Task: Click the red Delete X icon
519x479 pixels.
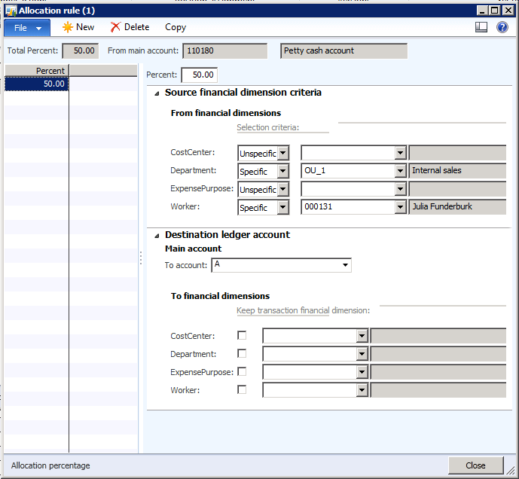Action: (115, 27)
